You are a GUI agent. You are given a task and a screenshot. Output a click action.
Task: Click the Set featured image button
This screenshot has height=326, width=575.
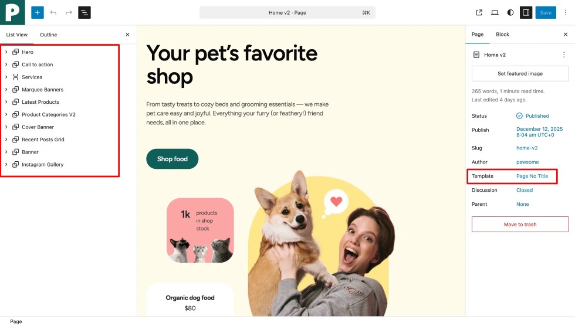pos(520,74)
